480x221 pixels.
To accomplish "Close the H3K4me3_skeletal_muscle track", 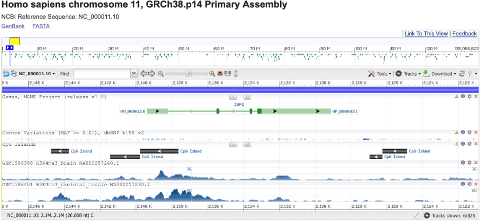I will (475, 184).
